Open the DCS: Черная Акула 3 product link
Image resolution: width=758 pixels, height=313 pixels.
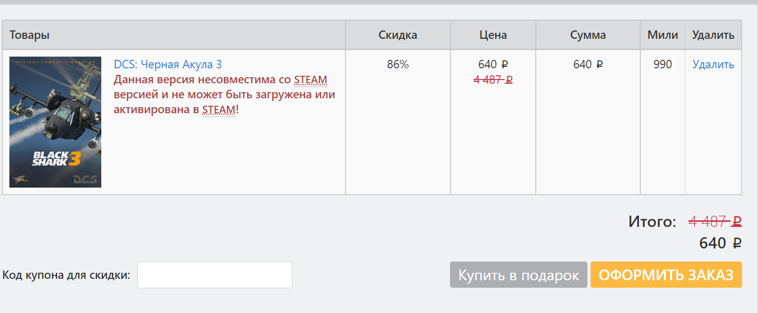(x=168, y=65)
